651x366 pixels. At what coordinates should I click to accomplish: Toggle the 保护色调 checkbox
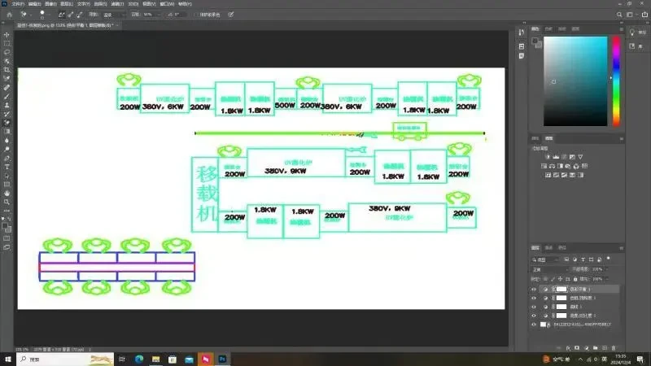[x=196, y=15]
